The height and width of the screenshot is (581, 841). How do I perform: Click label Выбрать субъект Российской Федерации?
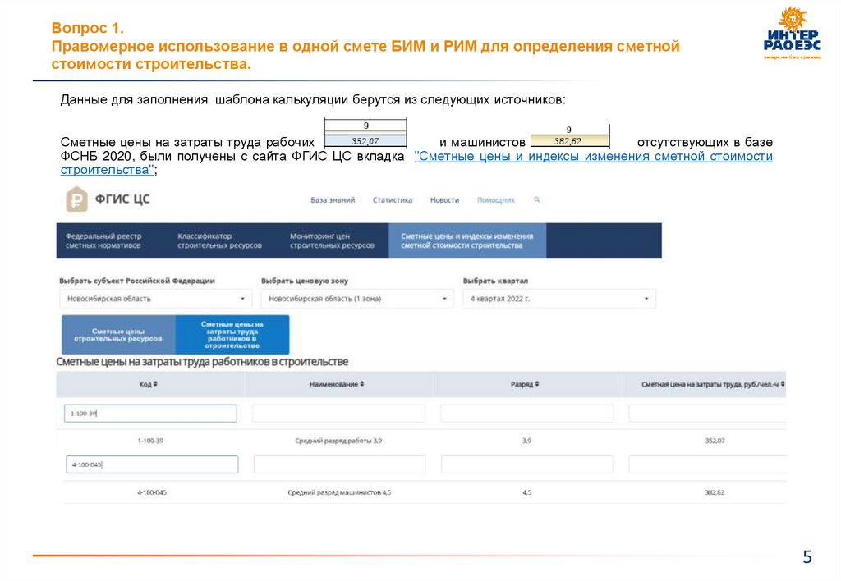pyautogui.click(x=137, y=281)
